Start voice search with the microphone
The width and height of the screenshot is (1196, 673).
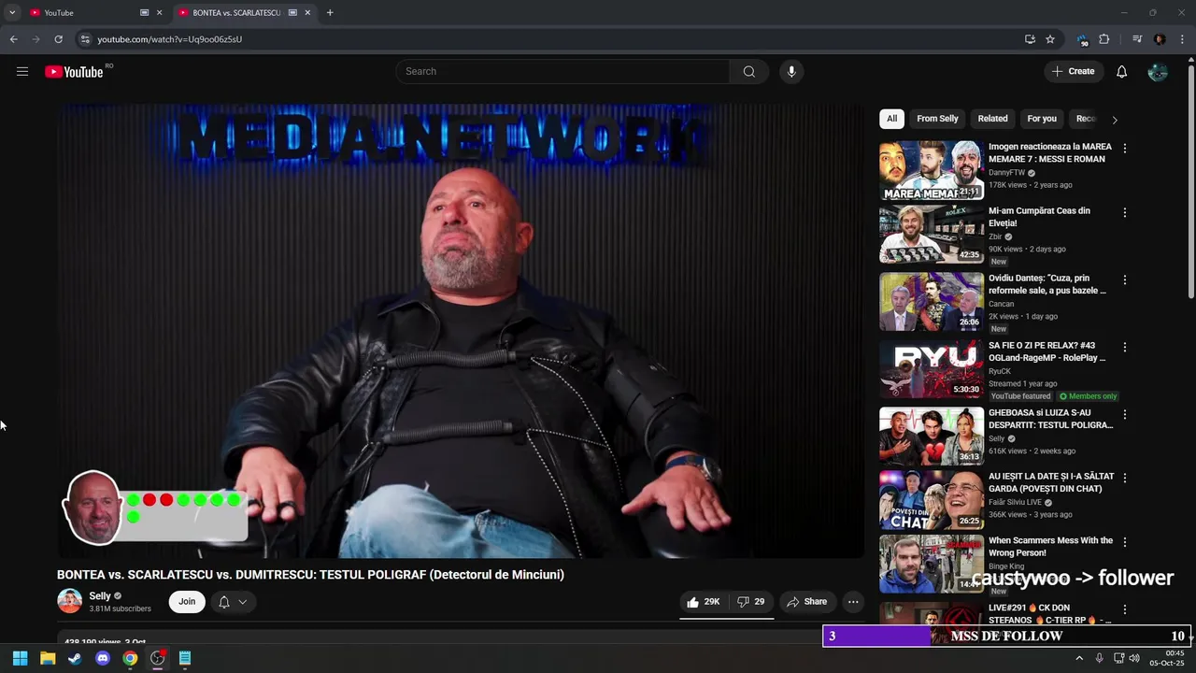(791, 72)
